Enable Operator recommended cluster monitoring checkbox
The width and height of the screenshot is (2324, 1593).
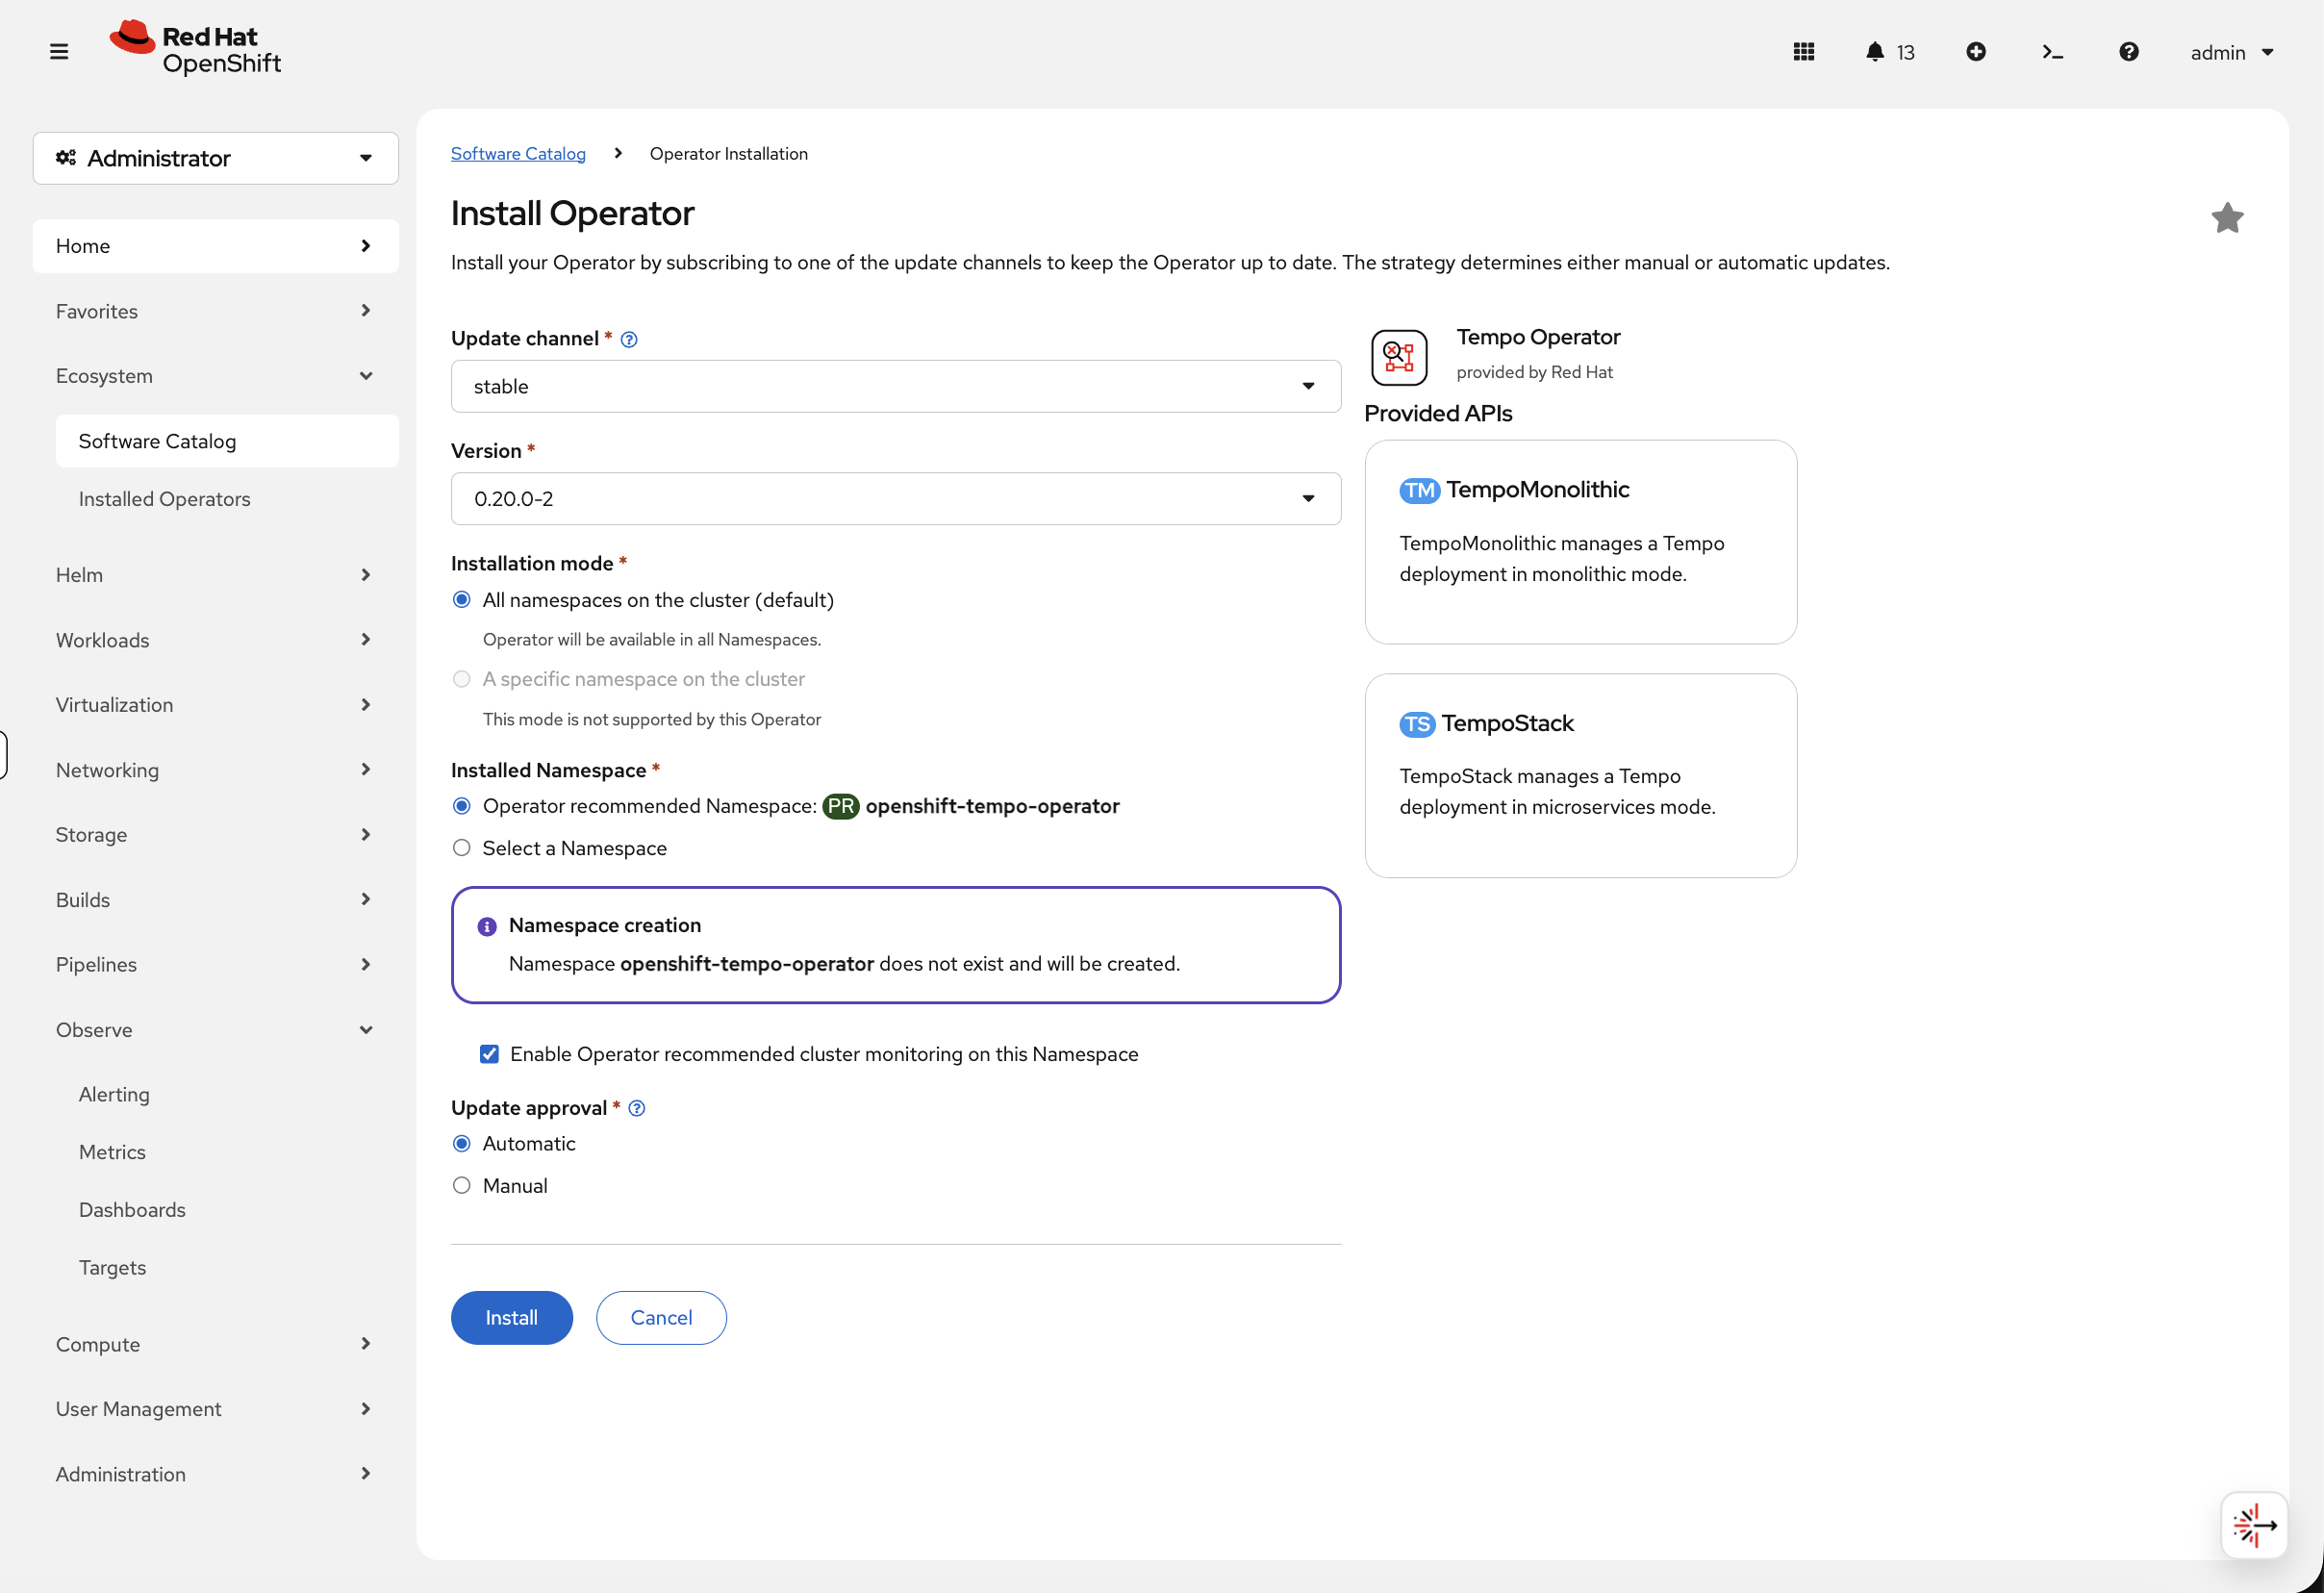[489, 1053]
